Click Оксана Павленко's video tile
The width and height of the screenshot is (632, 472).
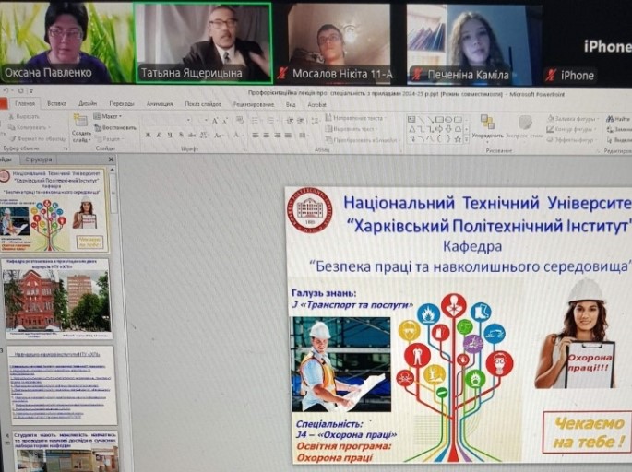[x=66, y=41]
